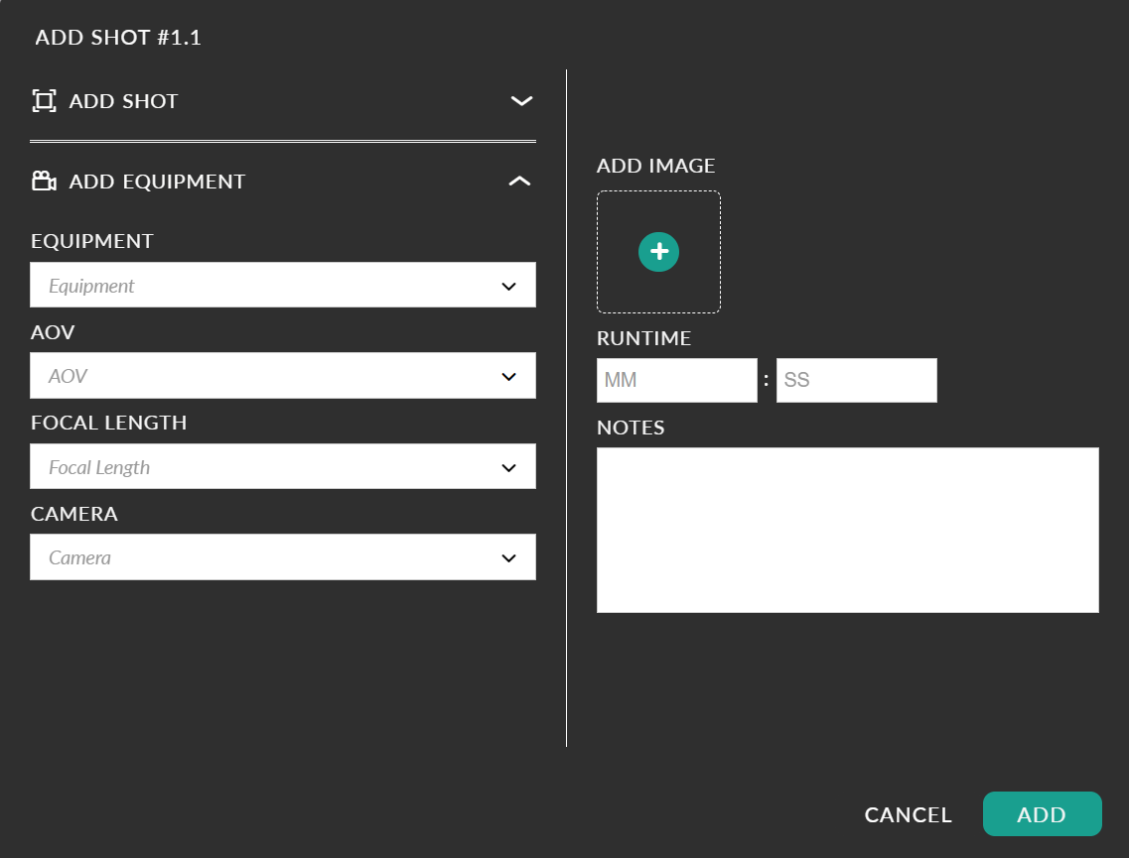The image size is (1129, 858).
Task: Select the Camera combo box field
Action: pos(283,556)
